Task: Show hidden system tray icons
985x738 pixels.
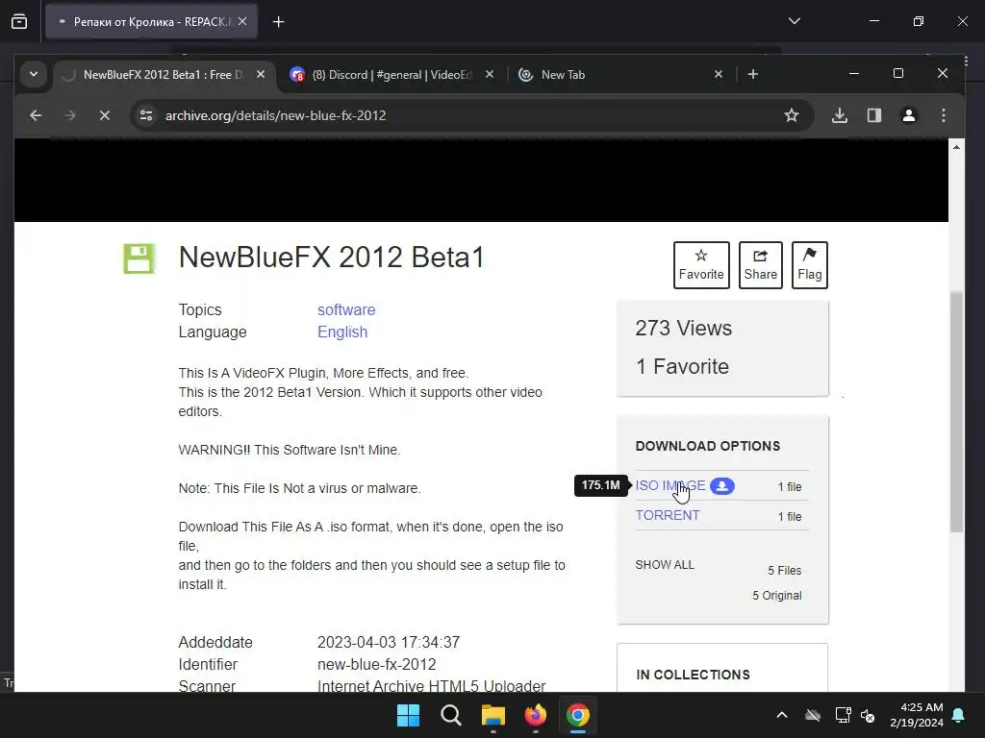Action: [x=781, y=715]
